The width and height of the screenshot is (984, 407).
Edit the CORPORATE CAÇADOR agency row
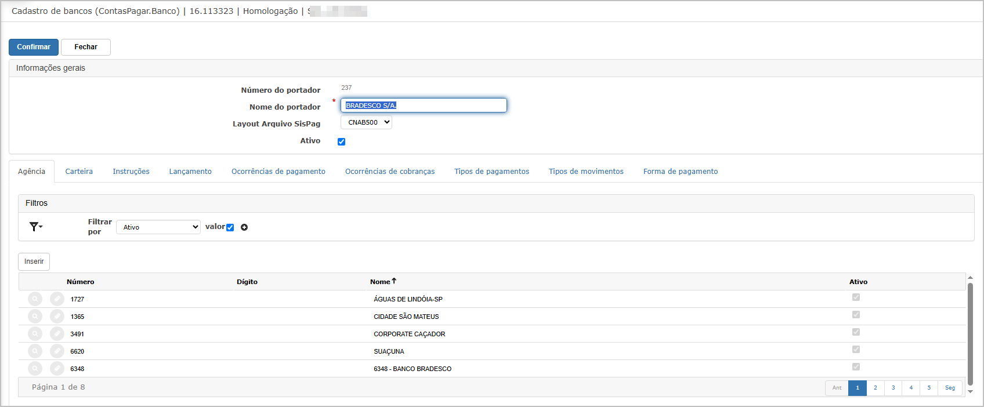(57, 334)
